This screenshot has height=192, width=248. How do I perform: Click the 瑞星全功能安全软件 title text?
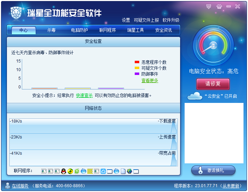click(x=64, y=13)
